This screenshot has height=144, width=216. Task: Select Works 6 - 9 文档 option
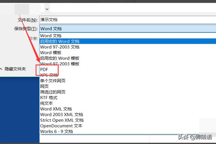pos(56,131)
